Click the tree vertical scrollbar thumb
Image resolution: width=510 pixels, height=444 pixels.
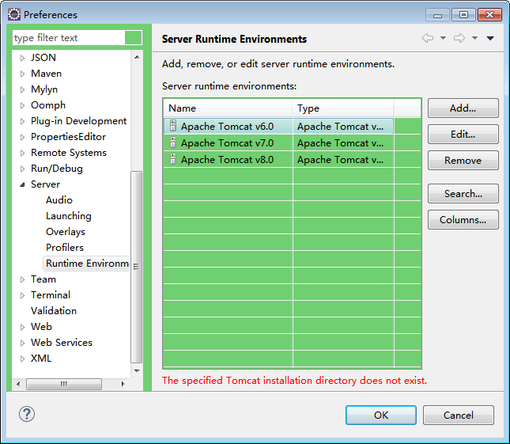point(136,267)
